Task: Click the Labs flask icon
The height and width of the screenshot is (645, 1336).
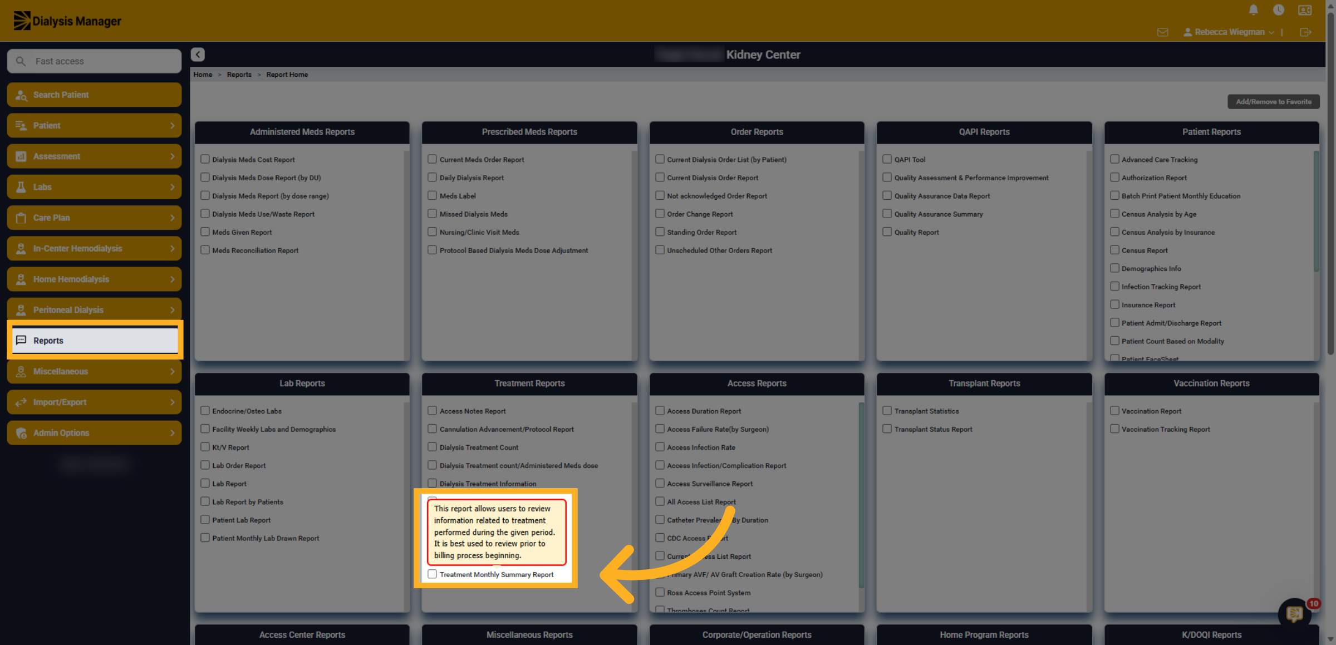Action: 21,187
